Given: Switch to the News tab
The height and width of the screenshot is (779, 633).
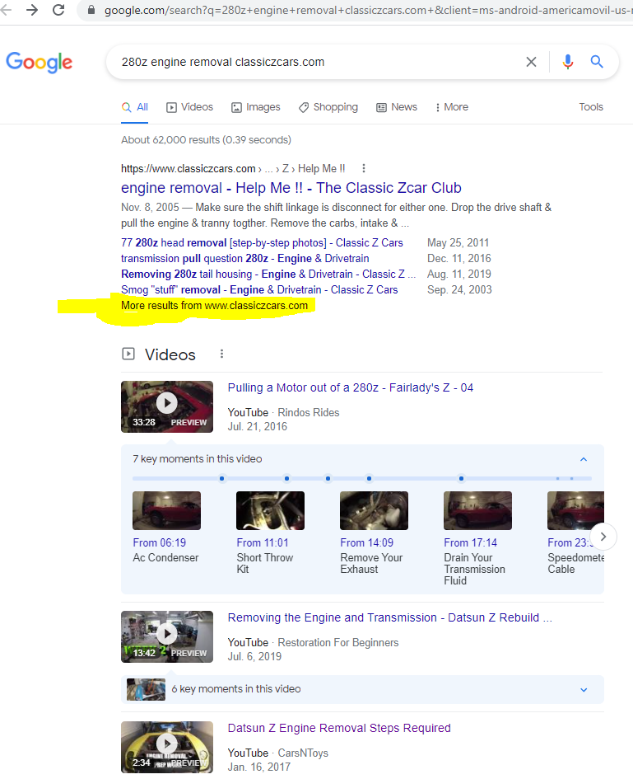Looking at the screenshot, I should pos(397,107).
